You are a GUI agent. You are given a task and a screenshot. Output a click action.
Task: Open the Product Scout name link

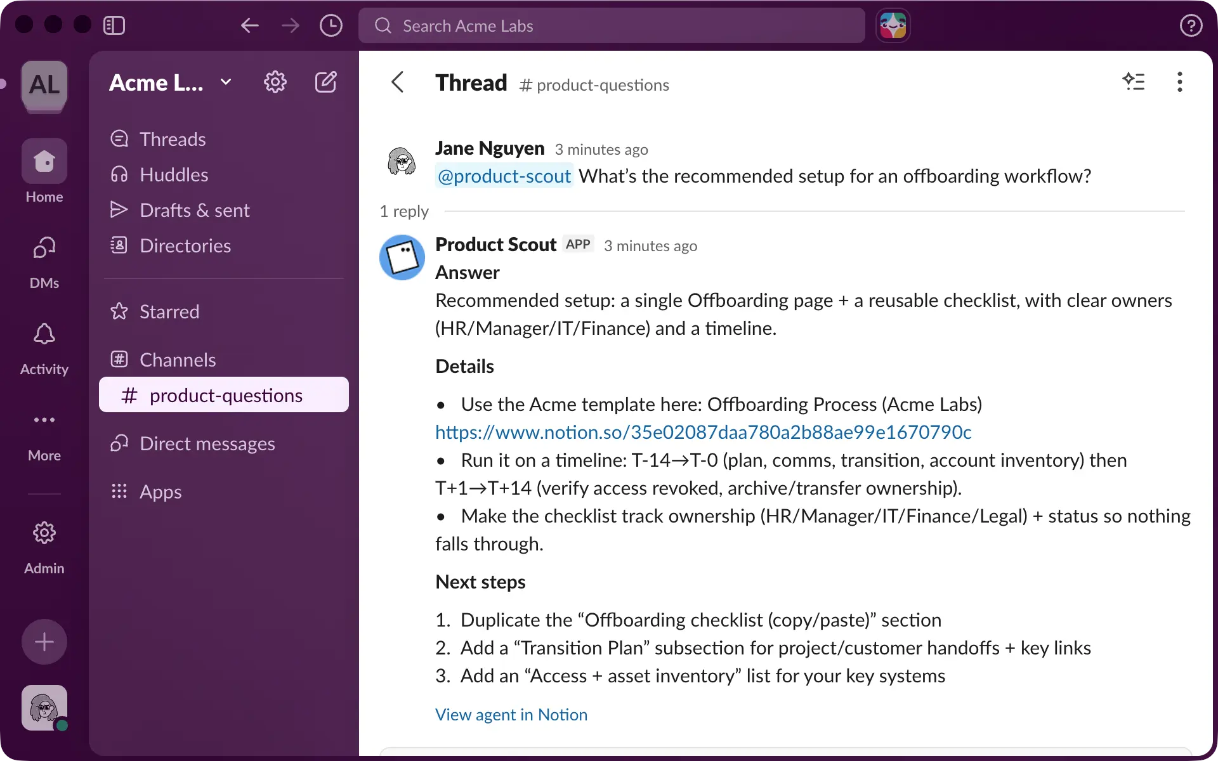click(x=496, y=245)
